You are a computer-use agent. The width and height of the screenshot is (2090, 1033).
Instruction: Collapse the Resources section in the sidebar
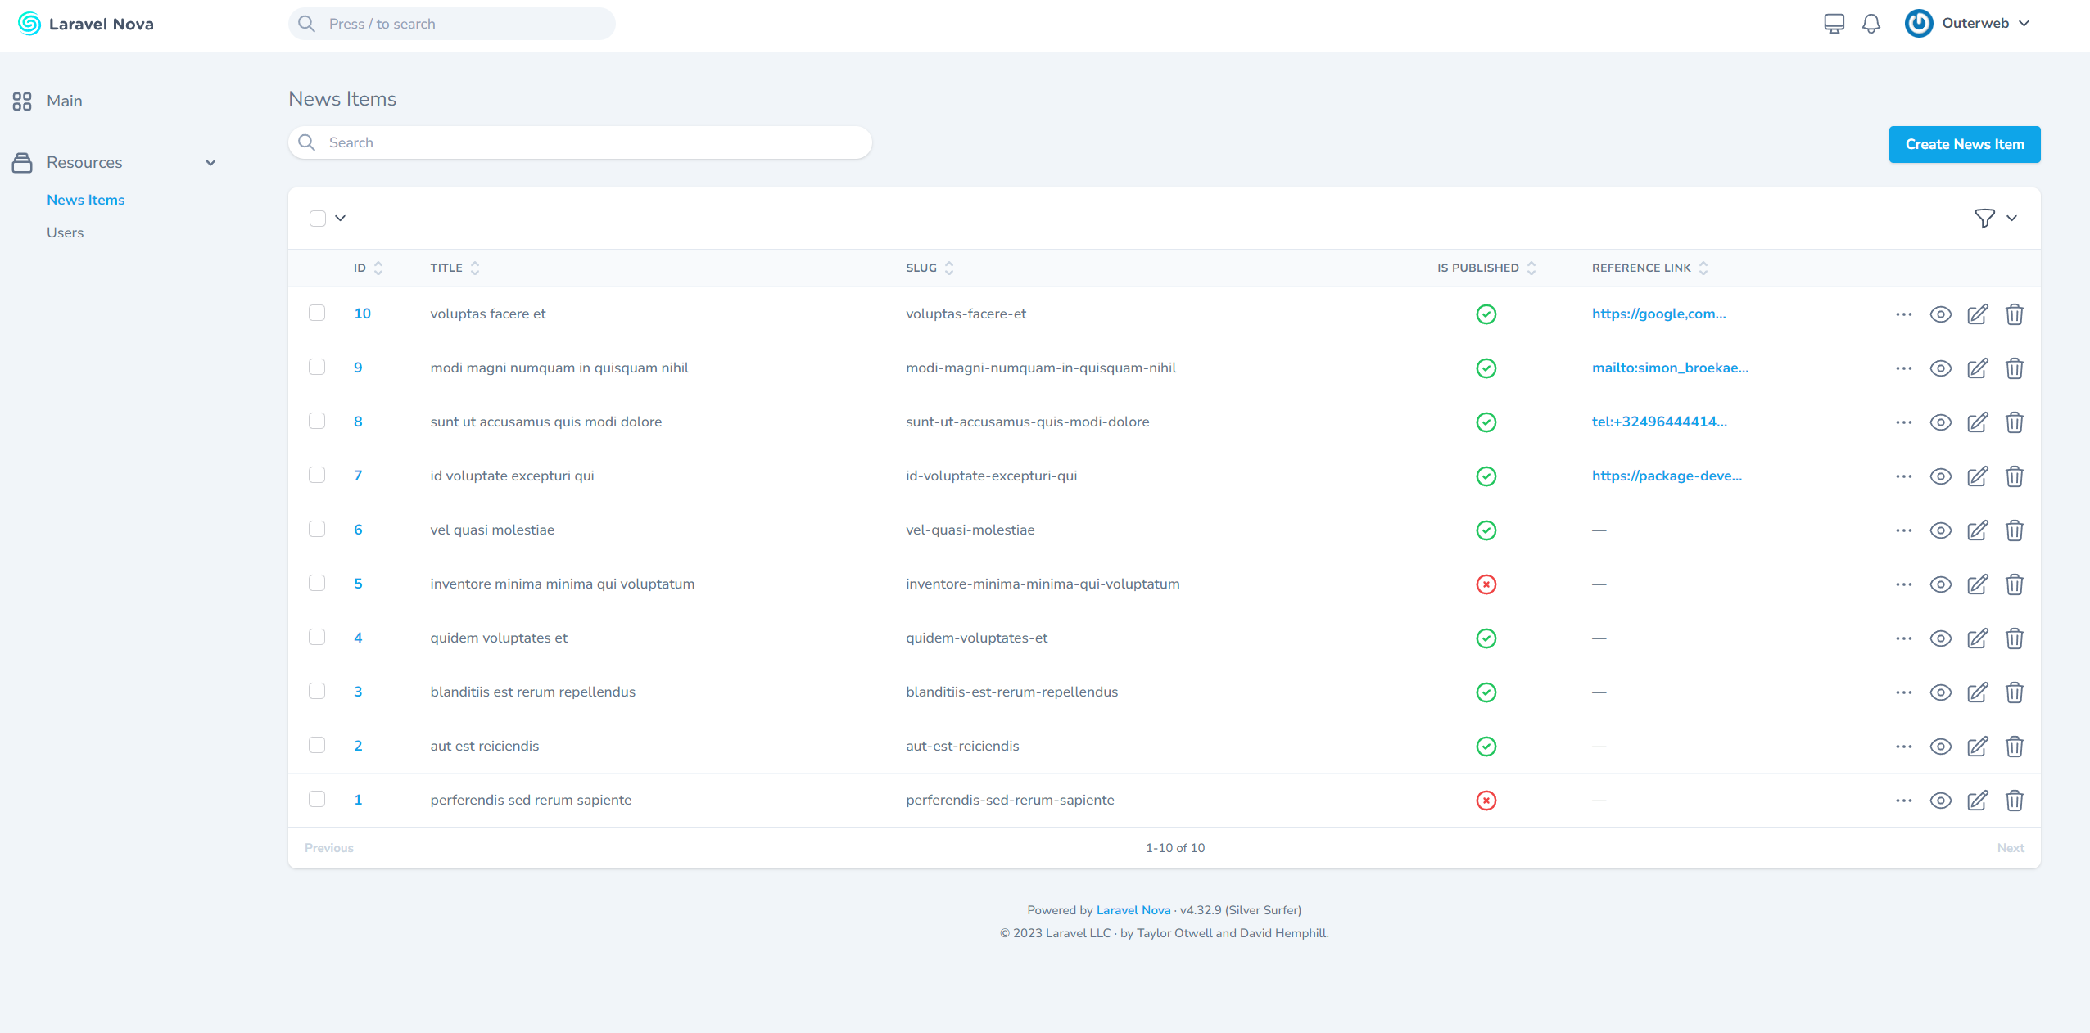point(210,162)
